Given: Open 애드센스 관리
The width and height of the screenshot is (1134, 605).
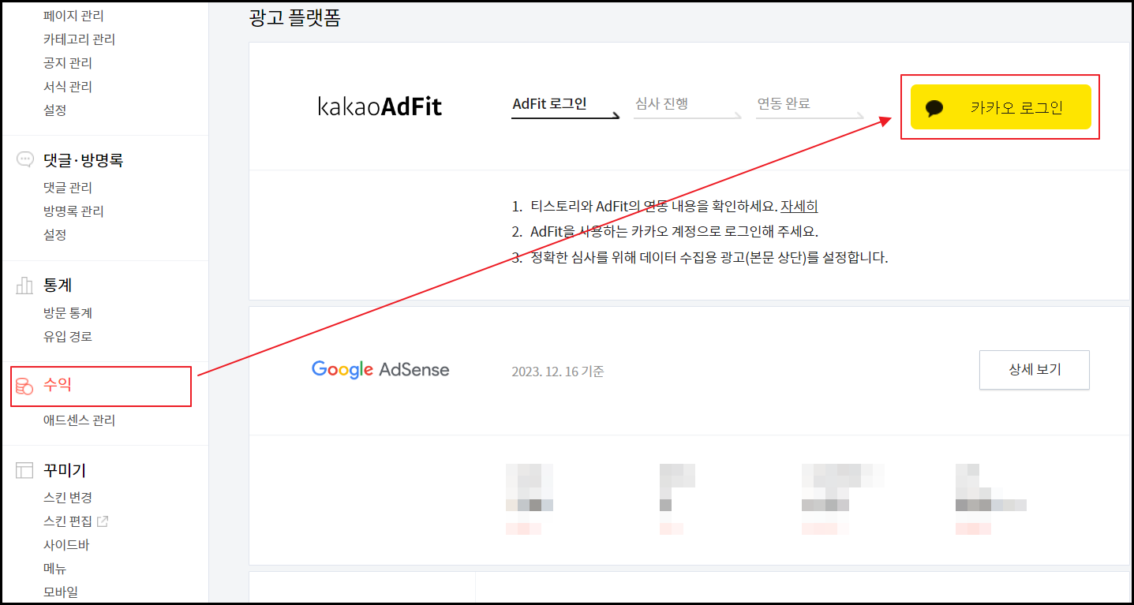Looking at the screenshot, I should [80, 420].
